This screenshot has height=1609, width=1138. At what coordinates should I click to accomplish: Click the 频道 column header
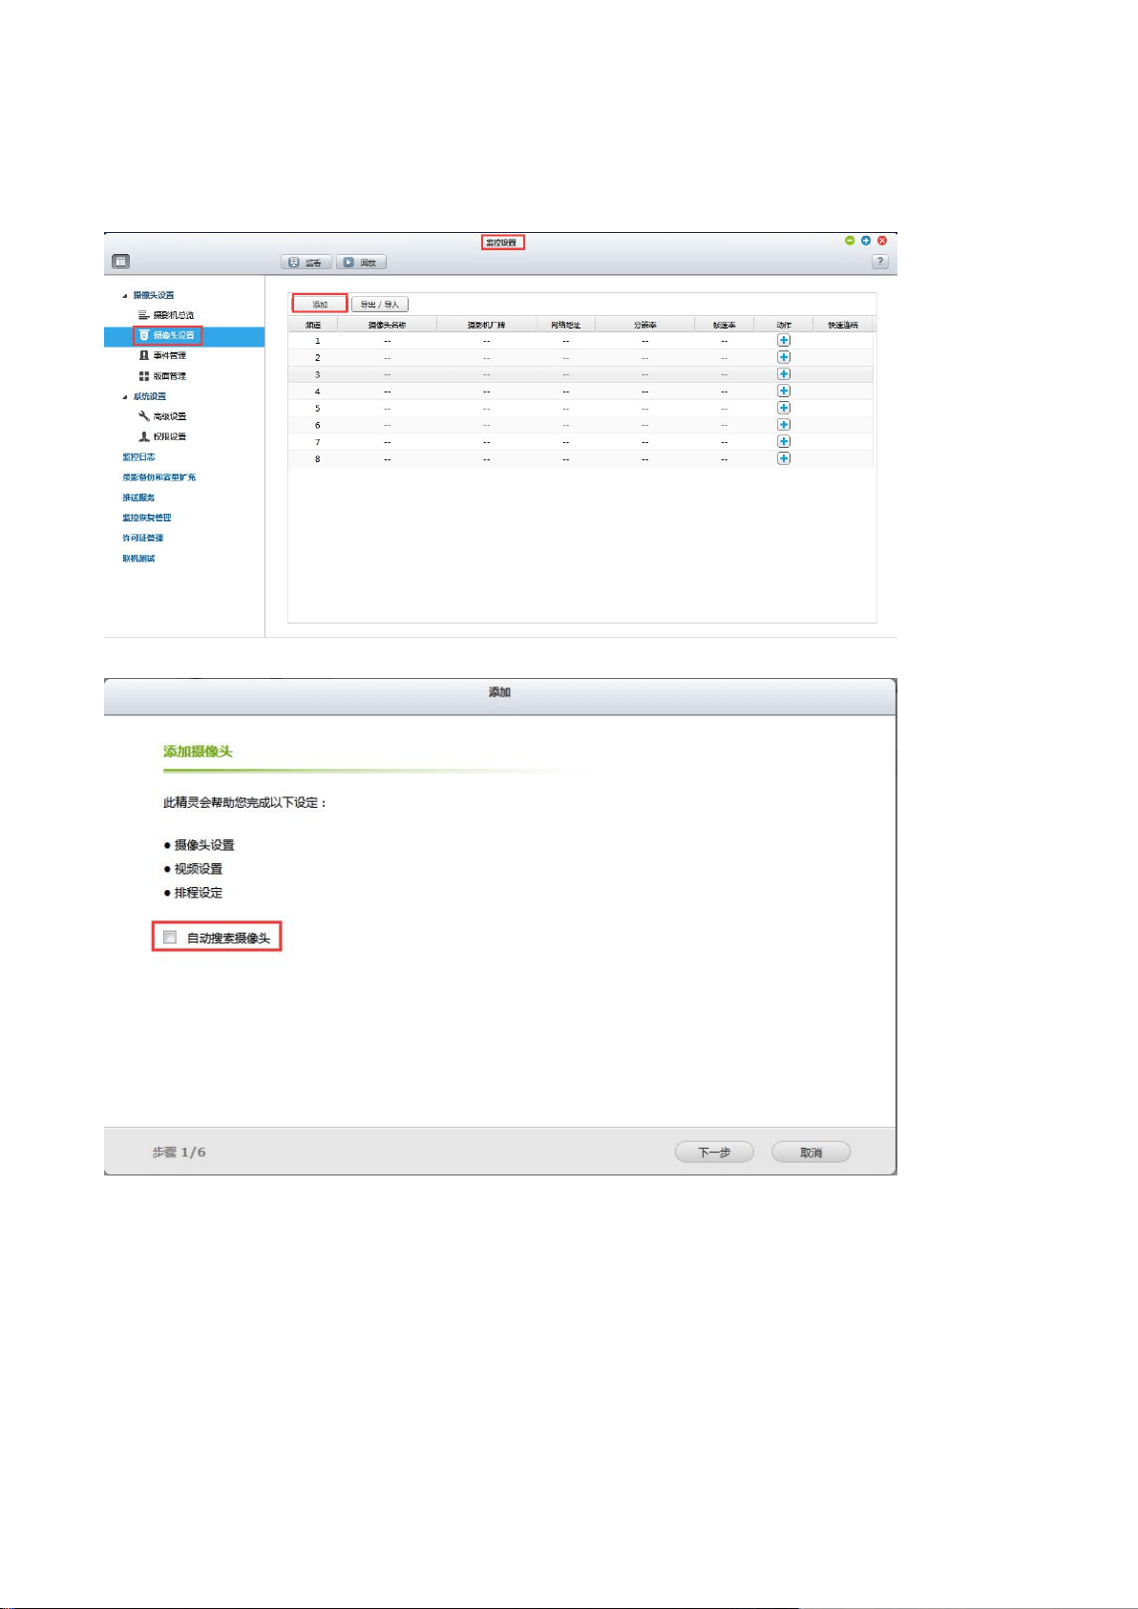312,326
